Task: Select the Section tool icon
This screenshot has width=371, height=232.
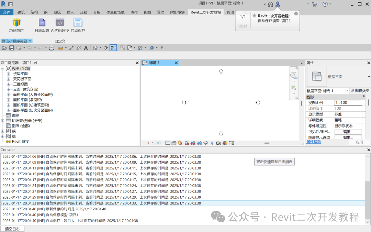Action: click(x=106, y=48)
